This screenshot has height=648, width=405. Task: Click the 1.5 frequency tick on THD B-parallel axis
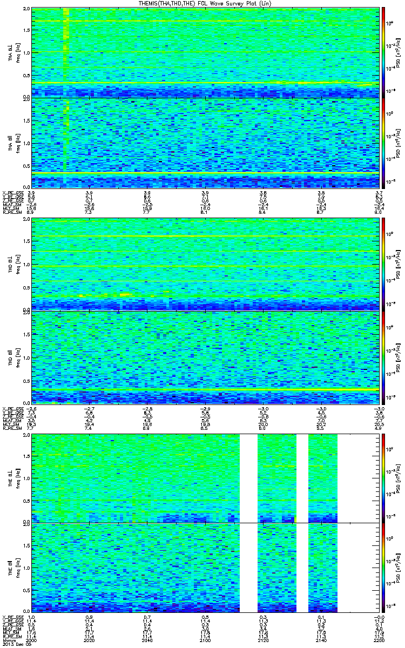[26, 334]
